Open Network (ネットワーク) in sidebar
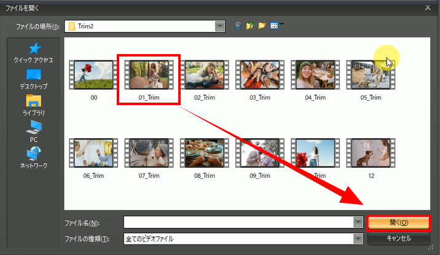This screenshot has height=255, width=440. [33, 157]
